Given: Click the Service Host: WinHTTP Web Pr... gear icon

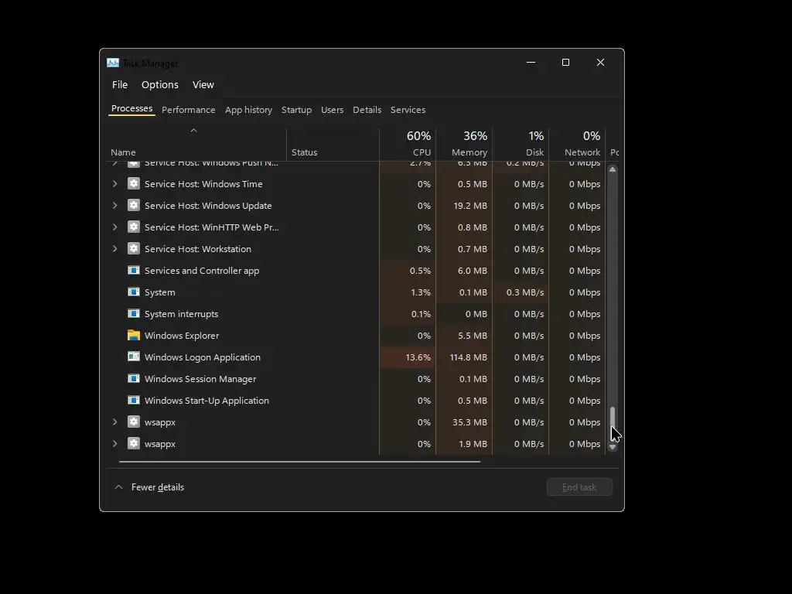Looking at the screenshot, I should click(x=133, y=227).
